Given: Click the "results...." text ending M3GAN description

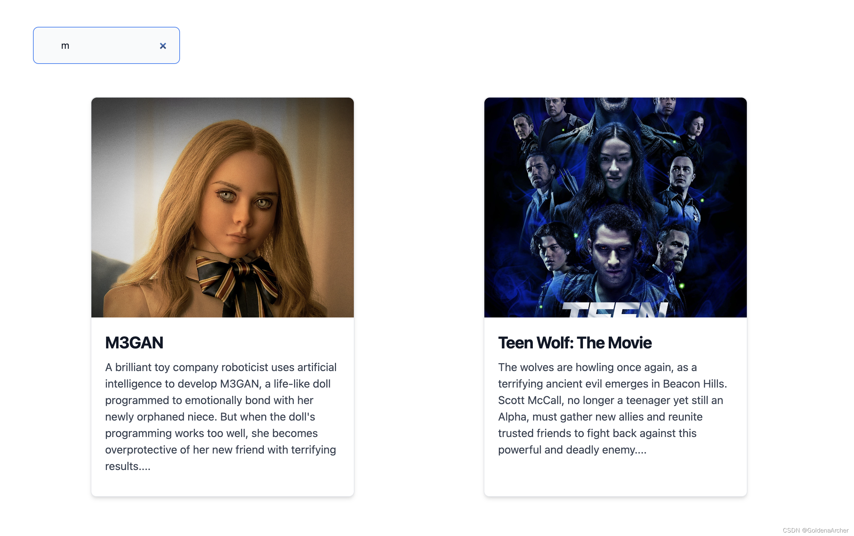Looking at the screenshot, I should point(127,466).
